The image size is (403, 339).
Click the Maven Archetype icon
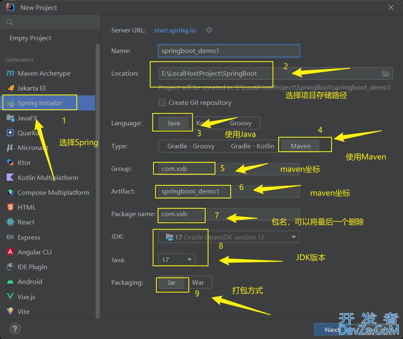coord(10,74)
